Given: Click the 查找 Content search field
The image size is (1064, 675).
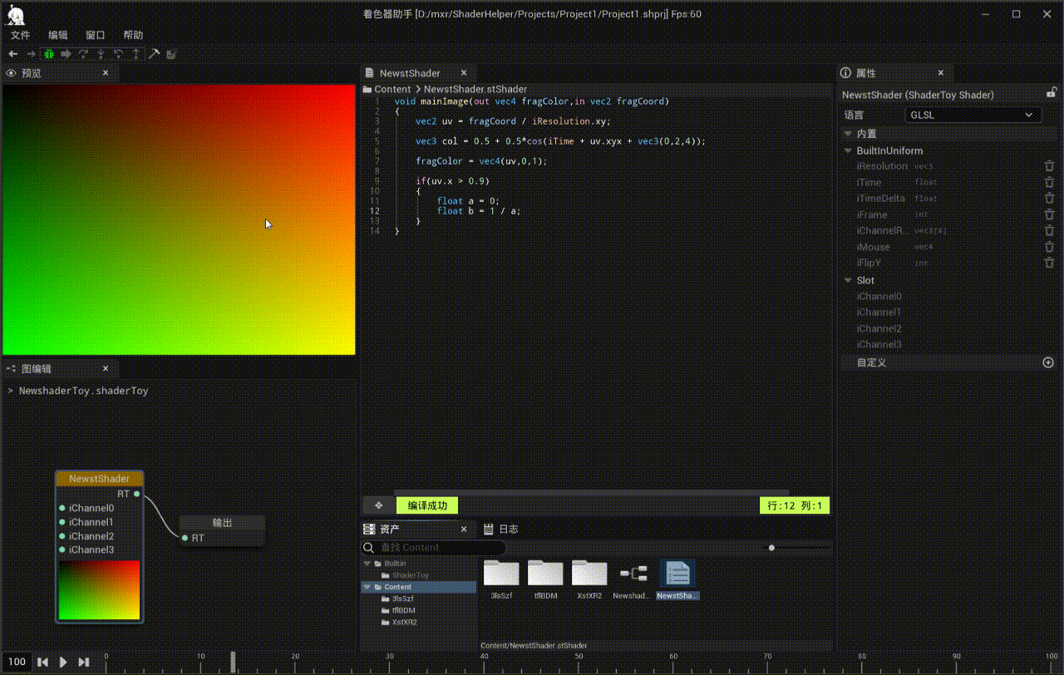Looking at the screenshot, I should pos(433,547).
